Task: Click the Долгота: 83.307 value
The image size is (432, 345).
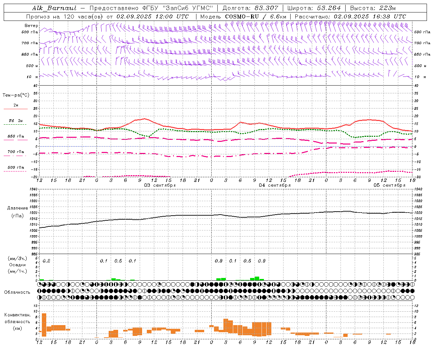Action: click(x=250, y=8)
